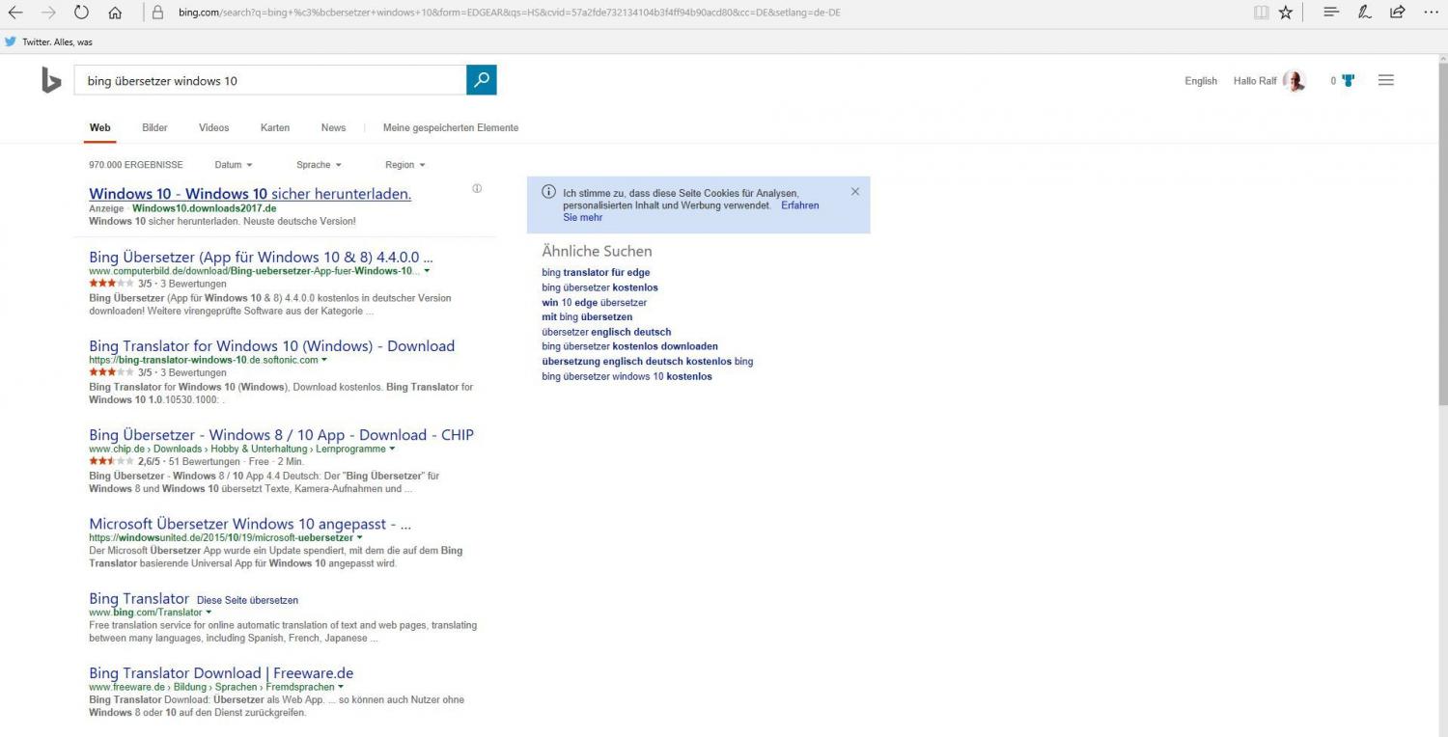Open reading view book icon

tap(1261, 13)
